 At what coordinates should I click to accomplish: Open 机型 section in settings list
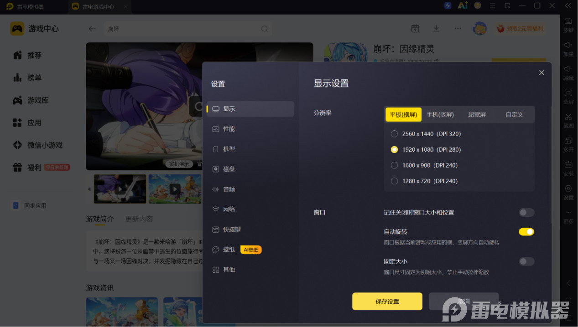[x=250, y=149]
